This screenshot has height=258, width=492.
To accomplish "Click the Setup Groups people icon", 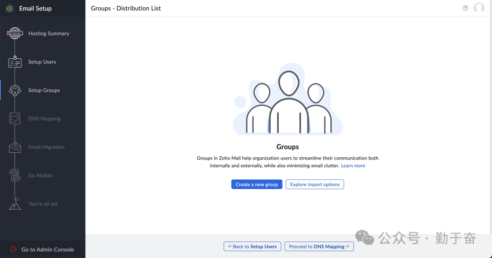I will (x=15, y=90).
